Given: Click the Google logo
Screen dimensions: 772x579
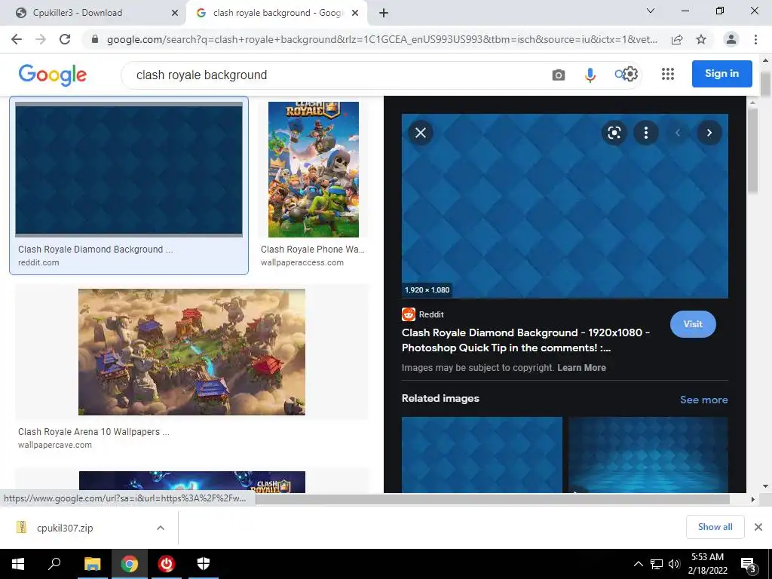Looking at the screenshot, I should (52, 75).
